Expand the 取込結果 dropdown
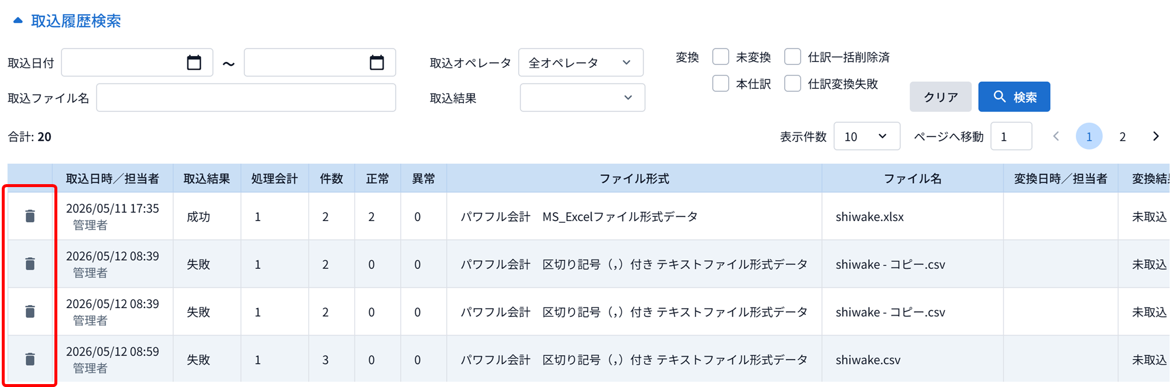The width and height of the screenshot is (1170, 387). tap(582, 98)
